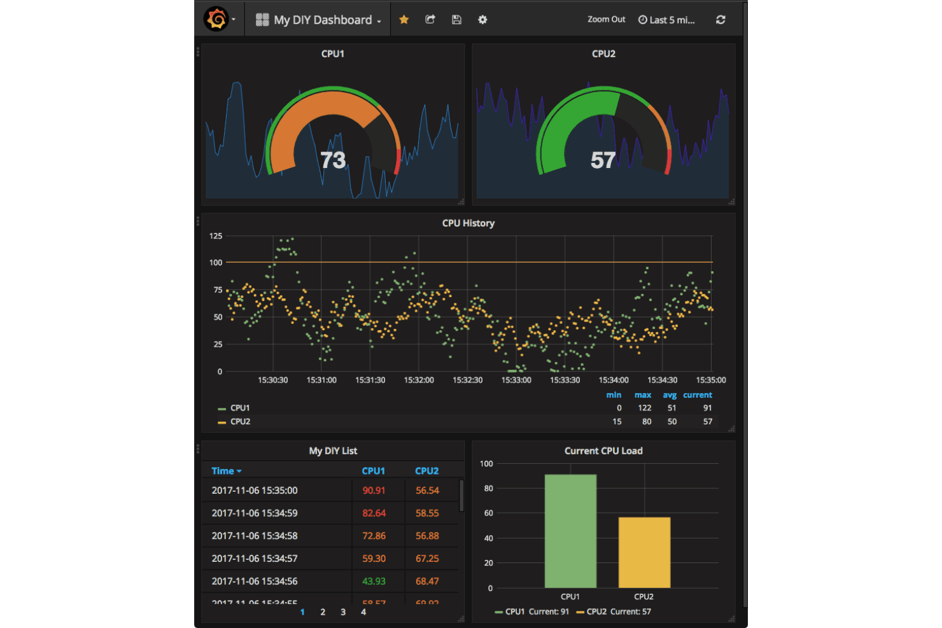Open the CPU2 gauge panel title menu

[x=603, y=53]
